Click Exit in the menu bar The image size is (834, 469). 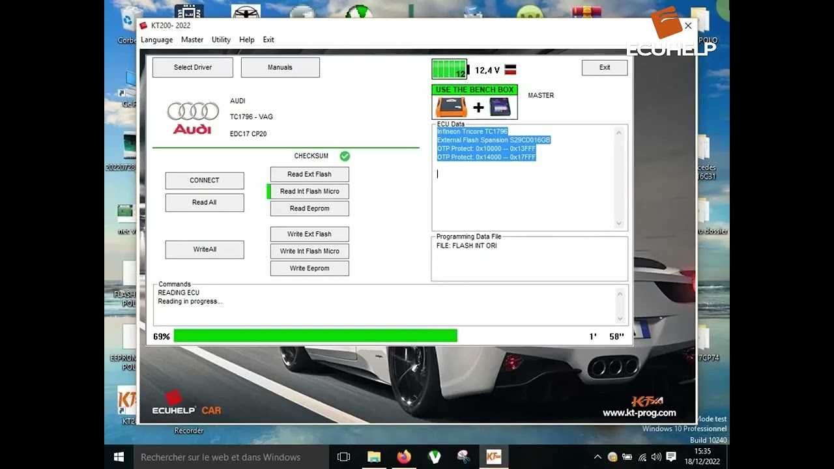coord(268,40)
